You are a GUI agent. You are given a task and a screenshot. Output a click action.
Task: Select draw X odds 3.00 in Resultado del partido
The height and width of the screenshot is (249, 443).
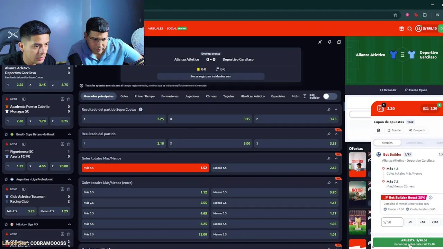click(210, 143)
